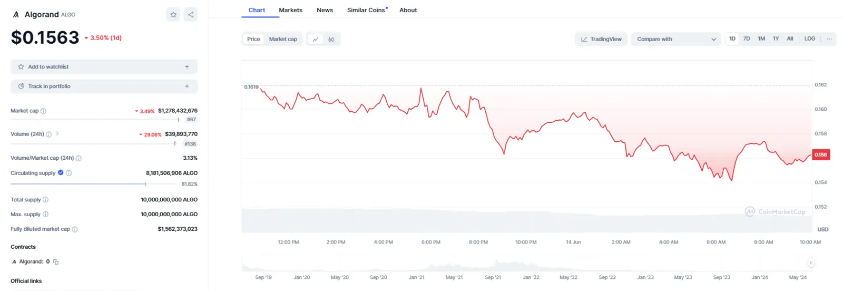Open the Similar Coins tab
Viewport: 843px width, 291px height.
367,10
